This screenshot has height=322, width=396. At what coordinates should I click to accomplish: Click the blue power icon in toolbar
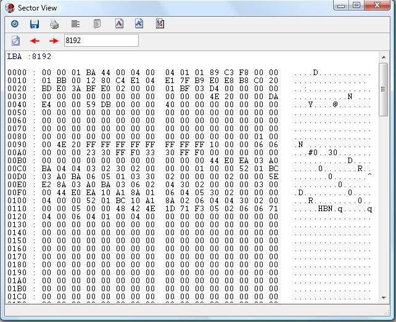pyautogui.click(x=15, y=24)
